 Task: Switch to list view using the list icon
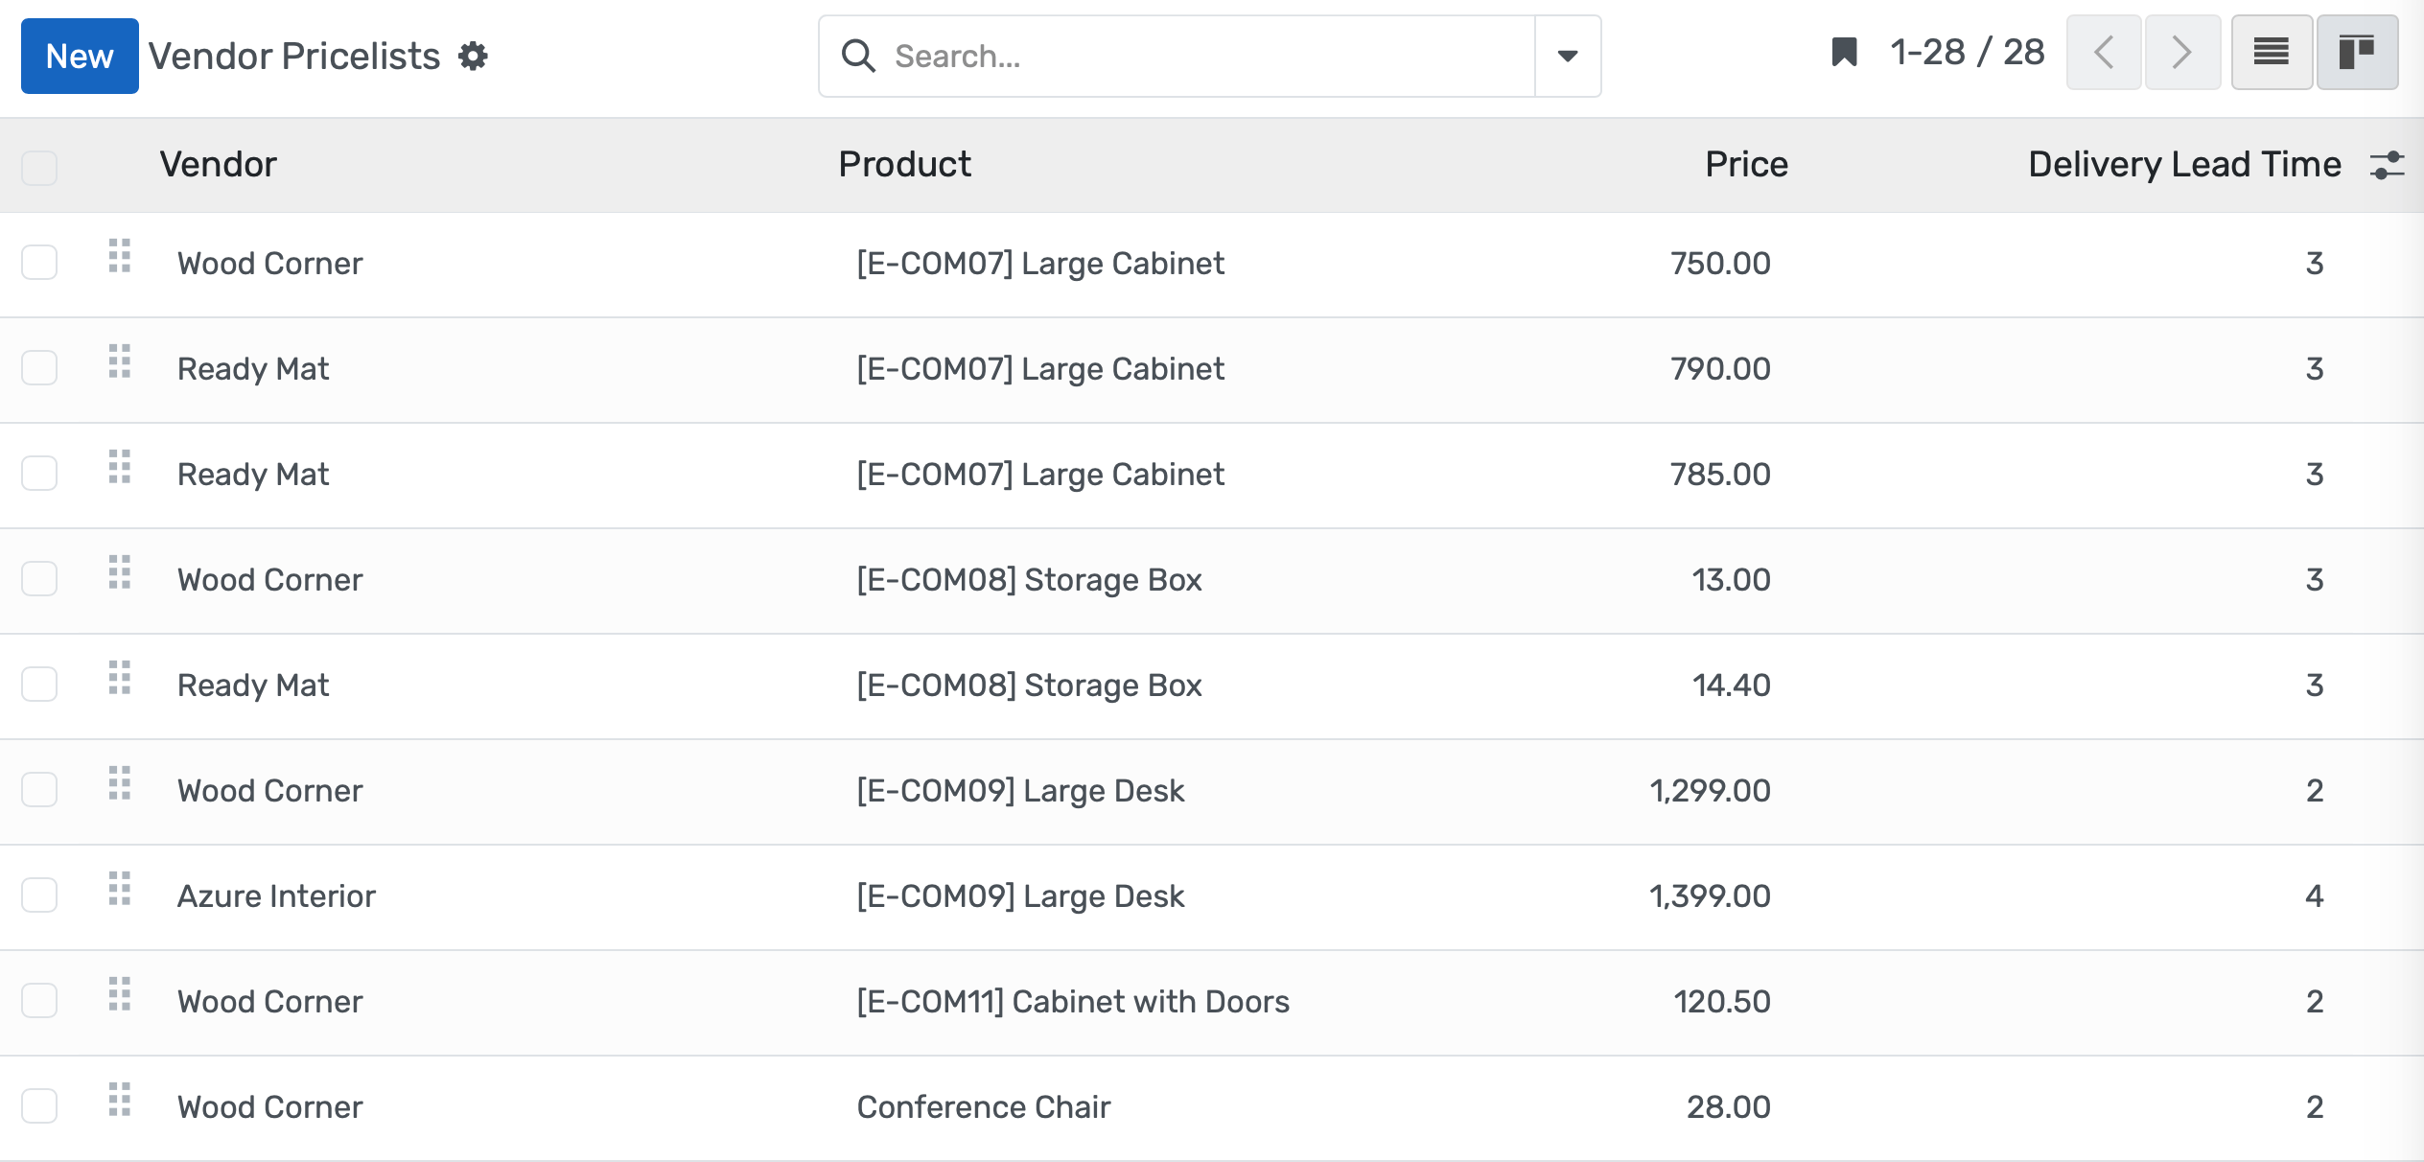[2271, 52]
